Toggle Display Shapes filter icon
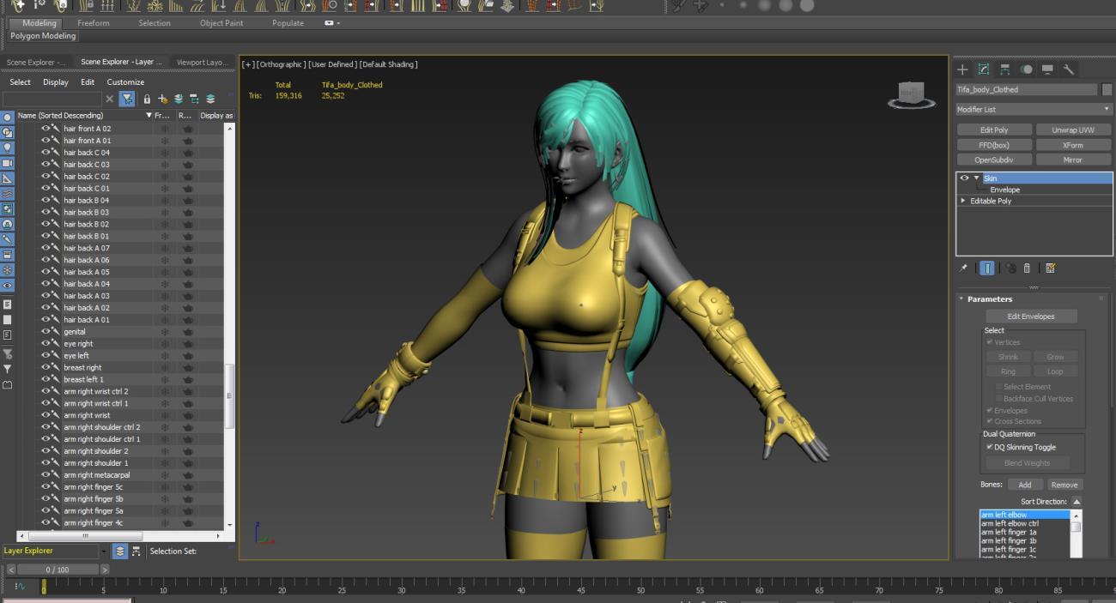Image resolution: width=1116 pixels, height=603 pixels. click(x=8, y=132)
